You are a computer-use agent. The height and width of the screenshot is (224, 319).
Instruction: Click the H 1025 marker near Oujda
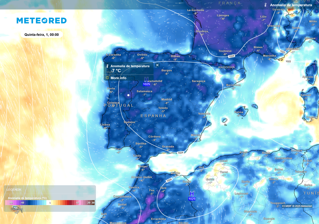(x=192, y=196)
